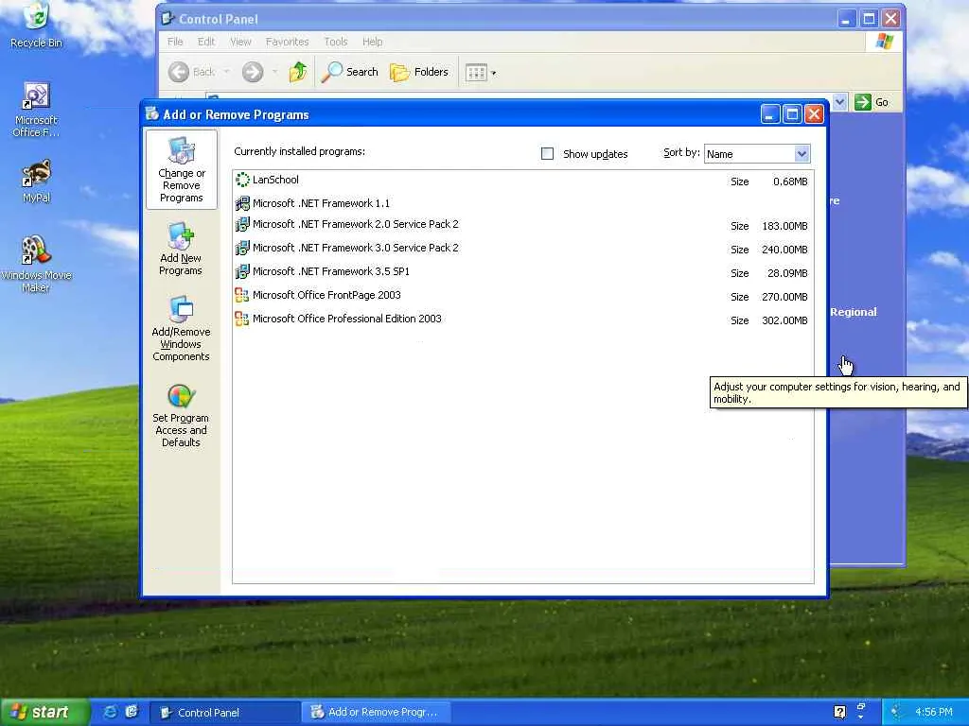The height and width of the screenshot is (726, 969).
Task: Open the address bar dropdown arrow
Action: (x=840, y=102)
